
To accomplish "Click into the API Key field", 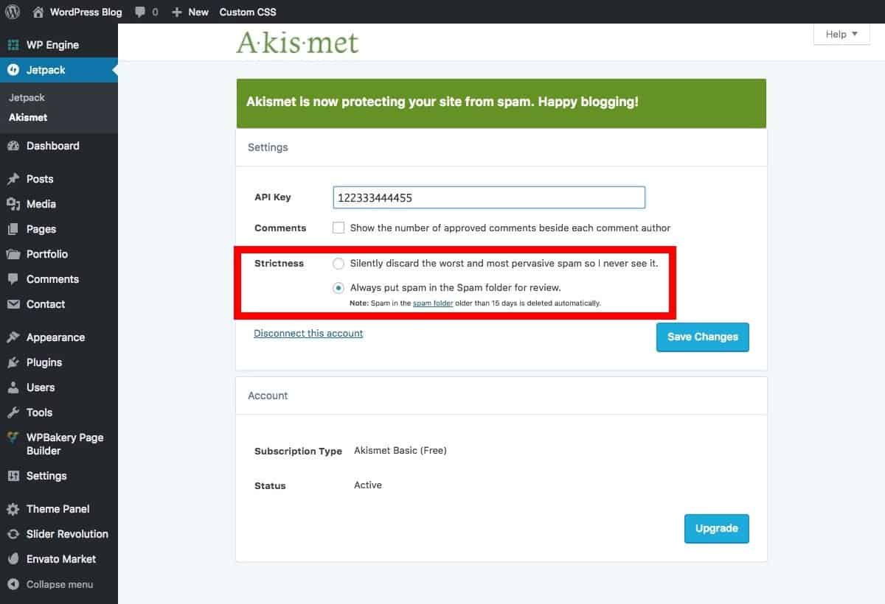I will pyautogui.click(x=489, y=197).
